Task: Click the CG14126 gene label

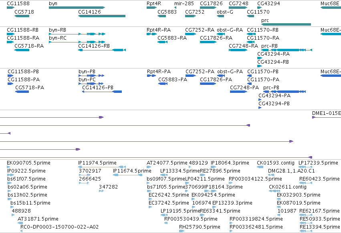Action: (x=89, y=12)
